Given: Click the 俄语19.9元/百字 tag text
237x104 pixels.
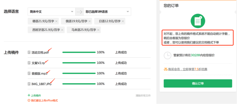Looking at the screenshot, I should [x=76, y=21].
